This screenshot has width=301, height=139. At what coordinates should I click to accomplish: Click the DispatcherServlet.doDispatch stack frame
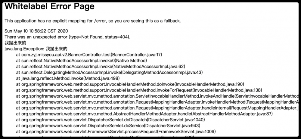tap(108, 119)
